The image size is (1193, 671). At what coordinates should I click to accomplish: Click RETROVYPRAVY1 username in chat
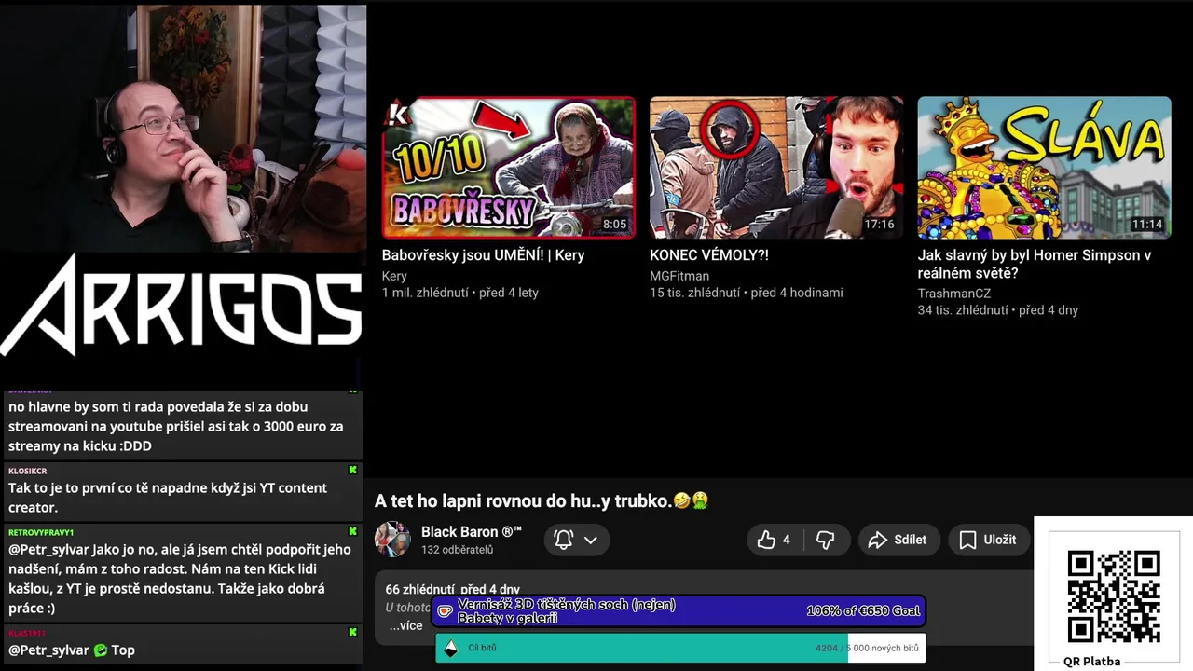pos(41,532)
